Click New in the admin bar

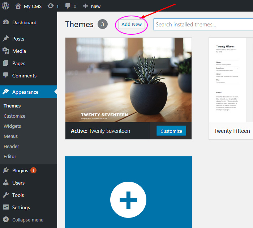click(96, 6)
